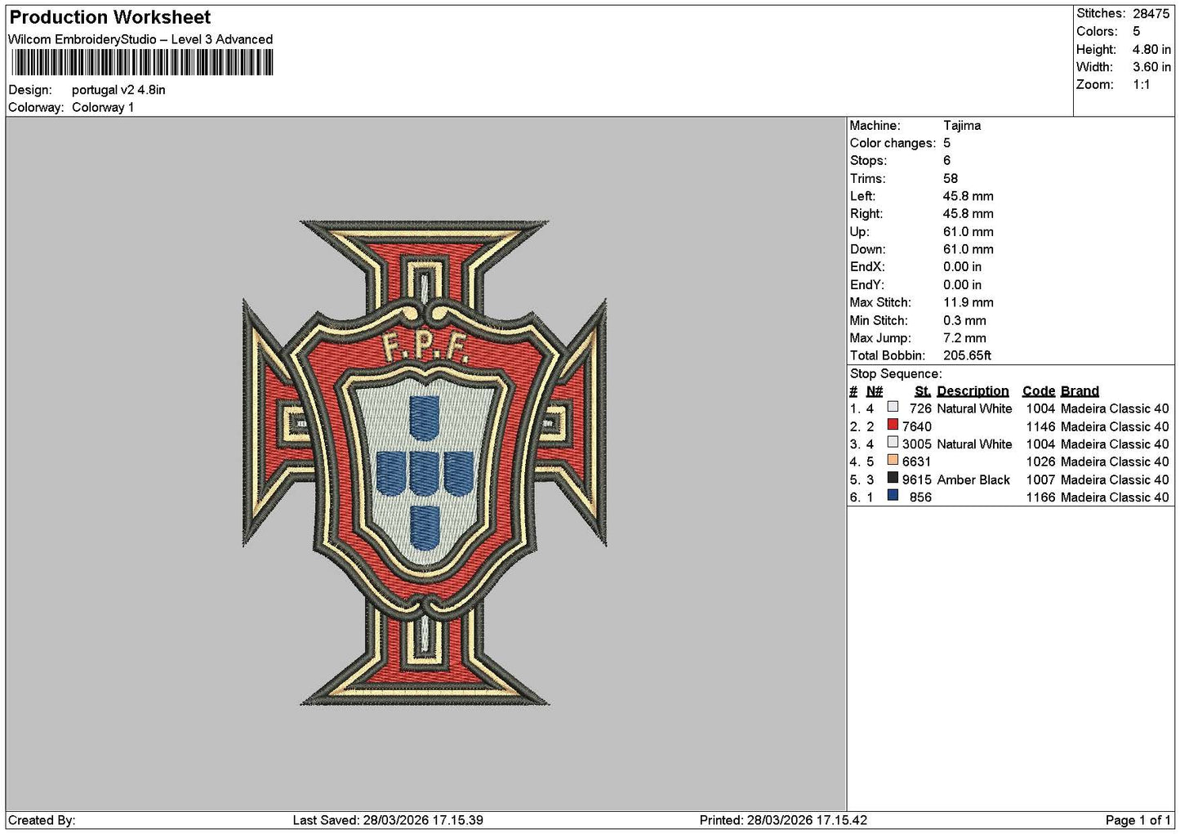Click the 'Right:' measurement label
The height and width of the screenshot is (834, 1180).
point(866,214)
